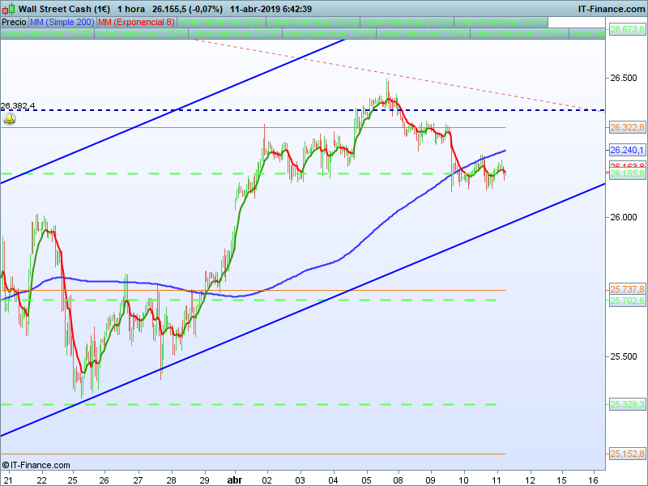Select the cotas historicas DOW7 label

pyautogui.click(x=235, y=33)
